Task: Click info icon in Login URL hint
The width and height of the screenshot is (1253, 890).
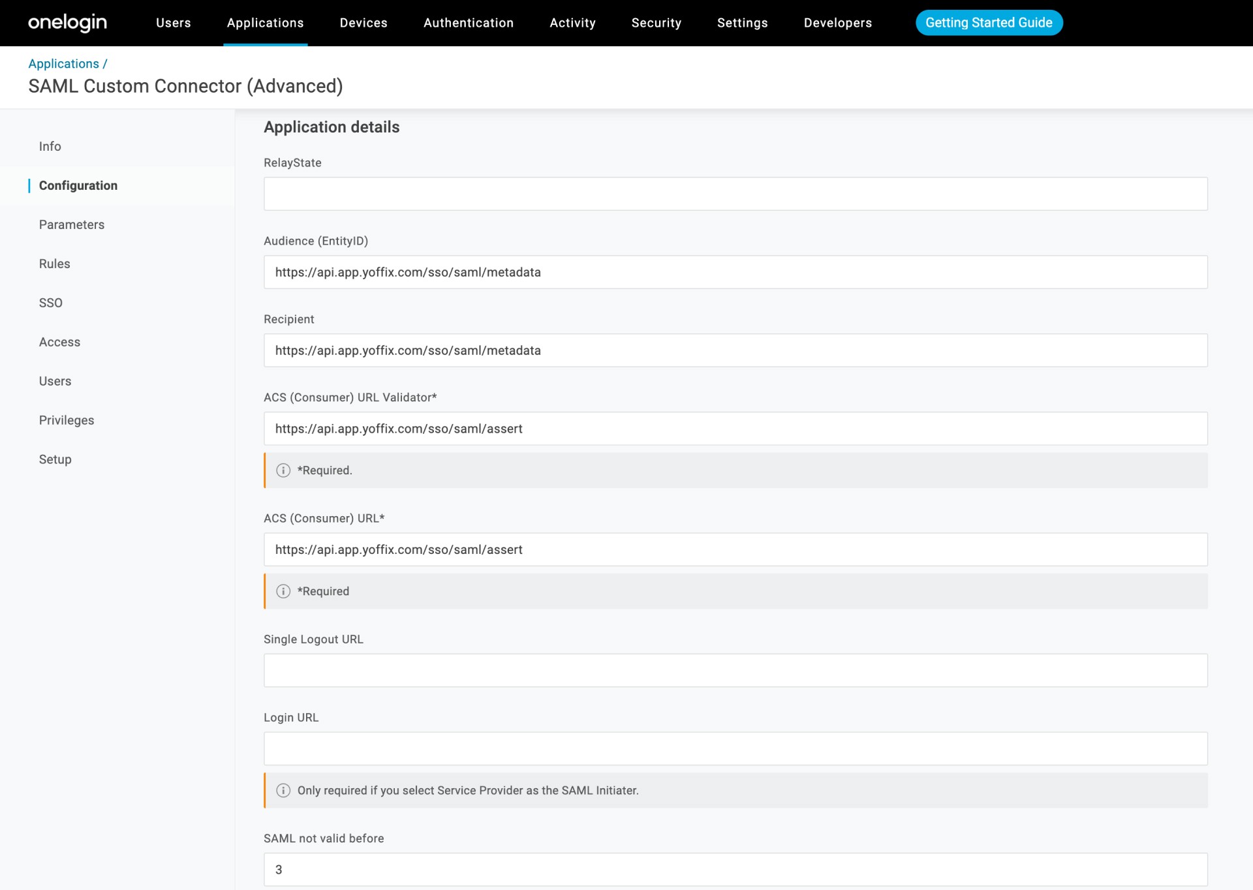Action: click(283, 790)
